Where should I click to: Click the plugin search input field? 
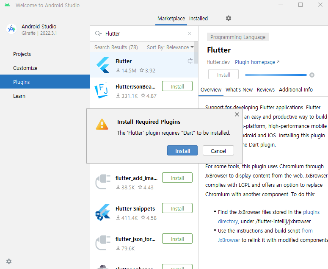click(x=144, y=33)
